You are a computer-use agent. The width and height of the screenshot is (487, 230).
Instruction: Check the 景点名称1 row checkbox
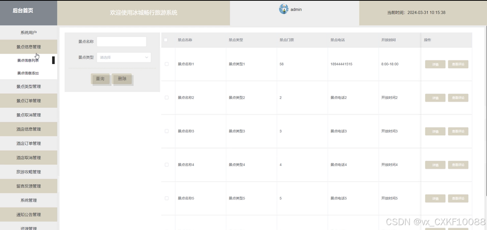167,64
